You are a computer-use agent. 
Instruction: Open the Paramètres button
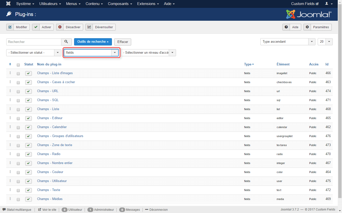(x=317, y=27)
